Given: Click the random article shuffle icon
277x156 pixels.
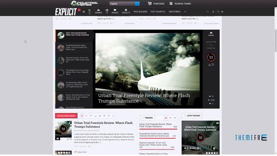Looking at the screenshot, I should coord(185,12).
